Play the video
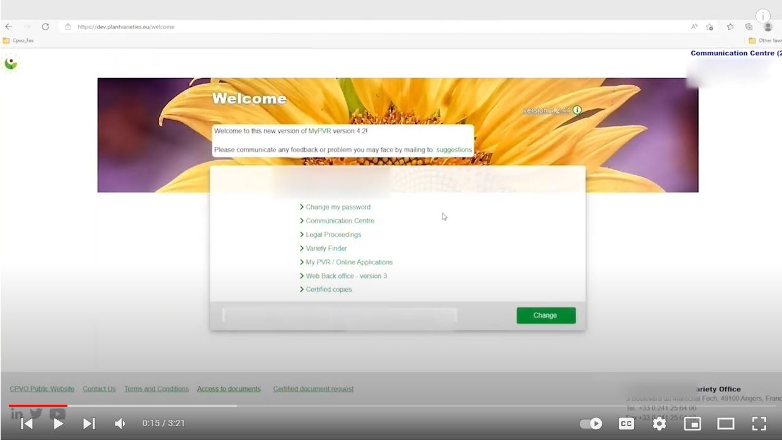The width and height of the screenshot is (782, 440). pos(58,424)
